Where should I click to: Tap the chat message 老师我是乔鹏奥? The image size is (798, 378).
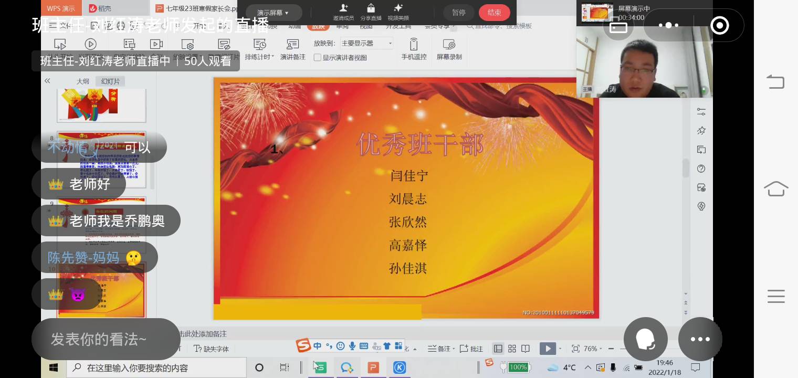pyautogui.click(x=106, y=220)
